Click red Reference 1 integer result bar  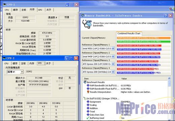coord(139,46)
